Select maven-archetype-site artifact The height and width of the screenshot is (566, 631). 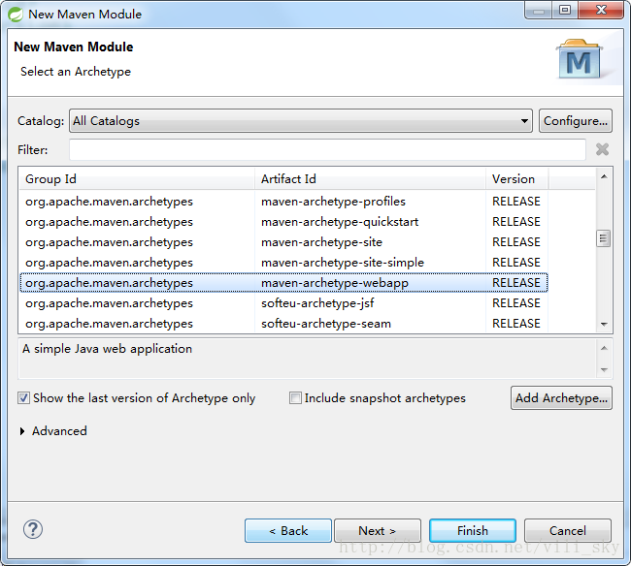321,242
